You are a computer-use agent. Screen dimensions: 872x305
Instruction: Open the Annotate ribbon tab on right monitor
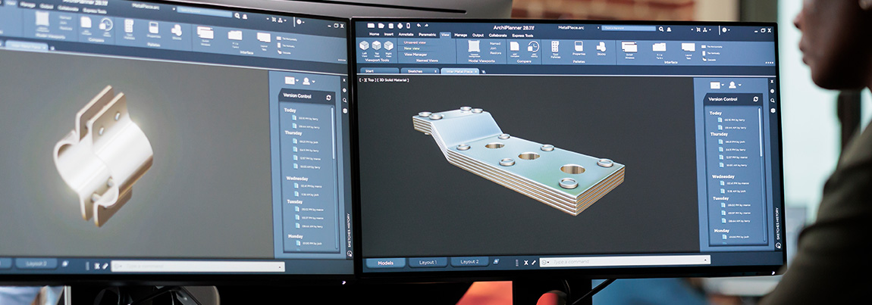click(406, 35)
